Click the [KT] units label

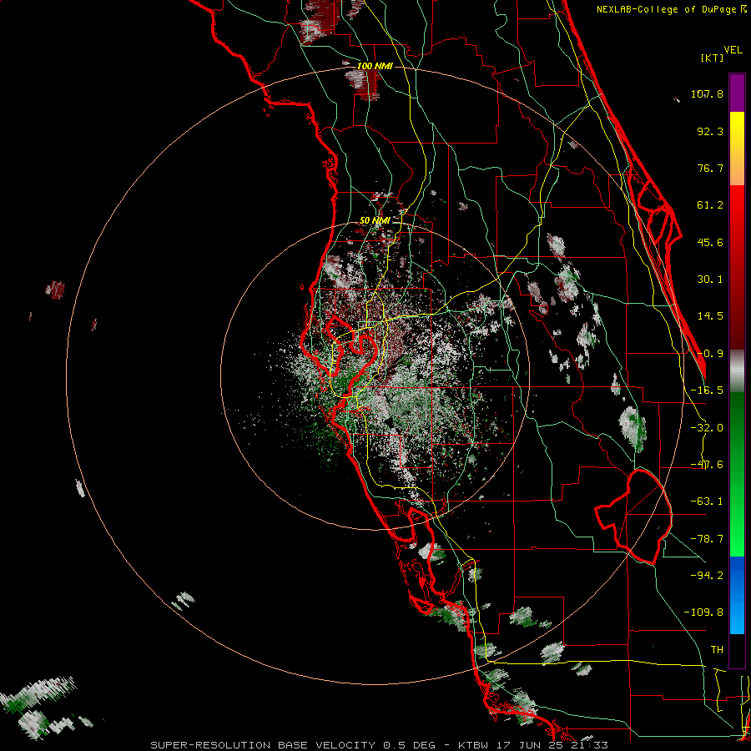(x=712, y=58)
